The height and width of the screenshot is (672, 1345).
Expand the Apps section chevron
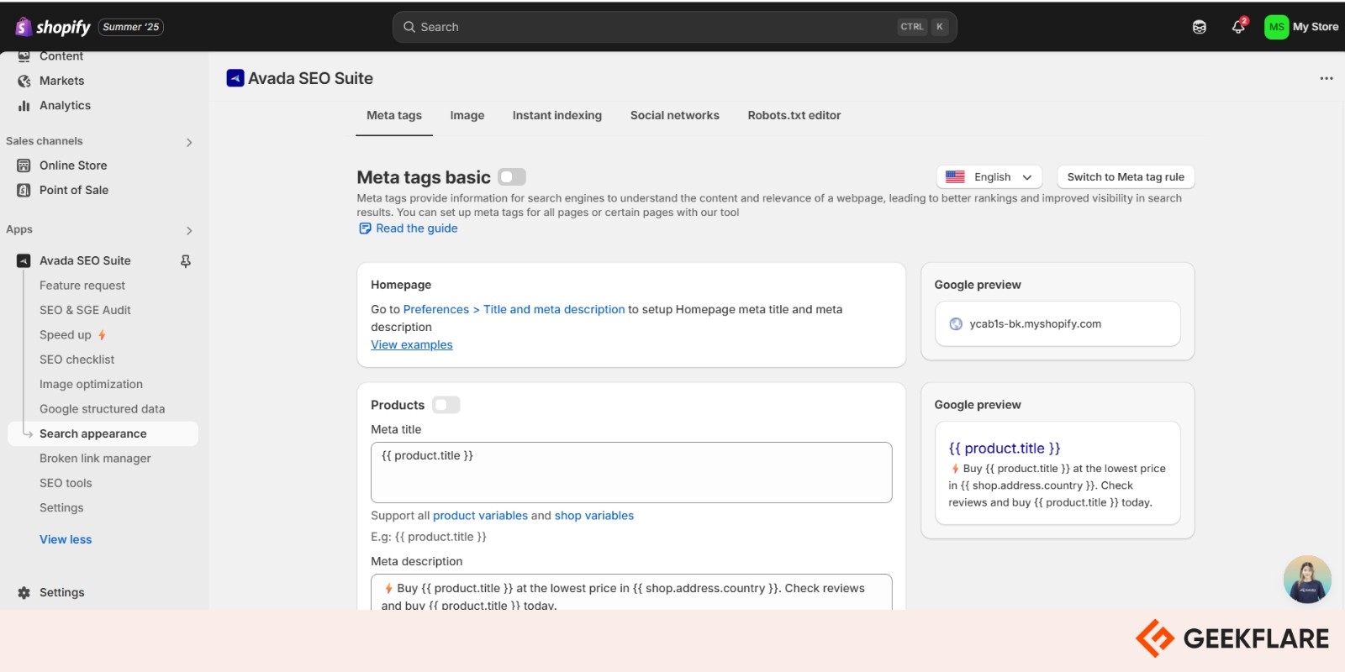click(189, 230)
